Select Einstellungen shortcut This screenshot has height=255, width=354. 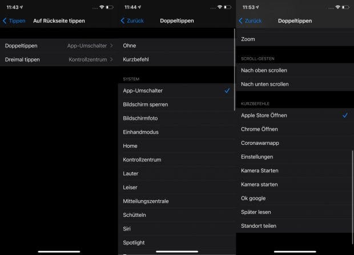click(295, 157)
